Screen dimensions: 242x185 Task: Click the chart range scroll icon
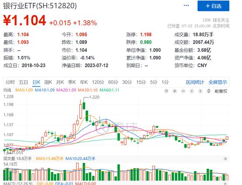tap(209, 91)
